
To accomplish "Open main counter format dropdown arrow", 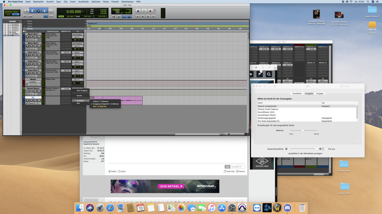I will pos(82,11).
